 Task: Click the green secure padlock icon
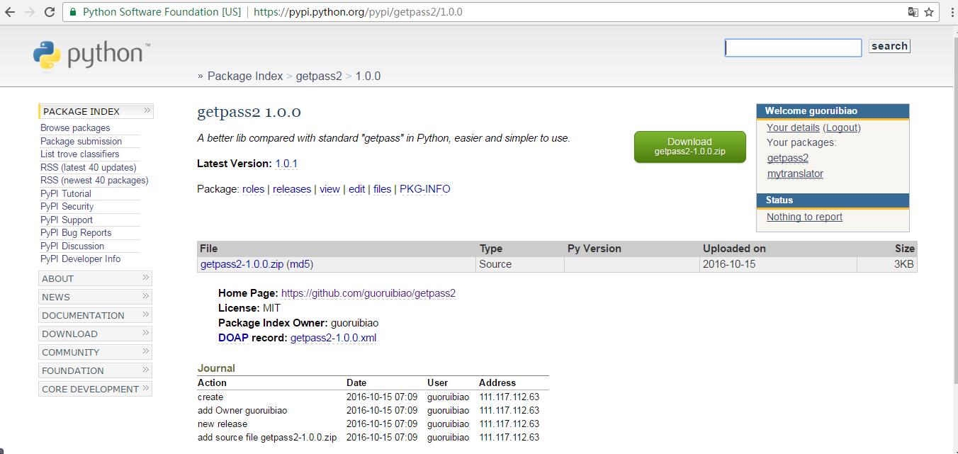coord(73,12)
